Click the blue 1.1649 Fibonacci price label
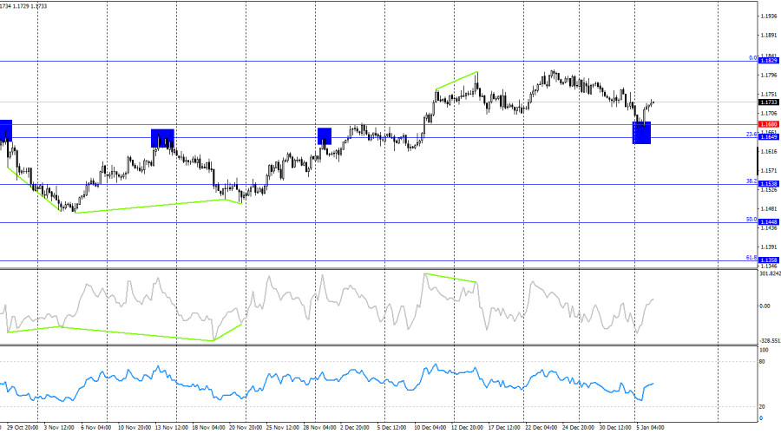 [768, 137]
